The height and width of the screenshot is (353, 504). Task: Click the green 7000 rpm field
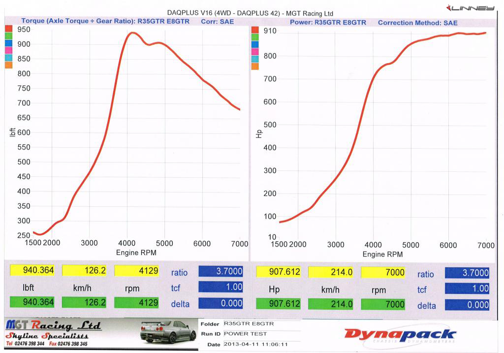(383, 304)
